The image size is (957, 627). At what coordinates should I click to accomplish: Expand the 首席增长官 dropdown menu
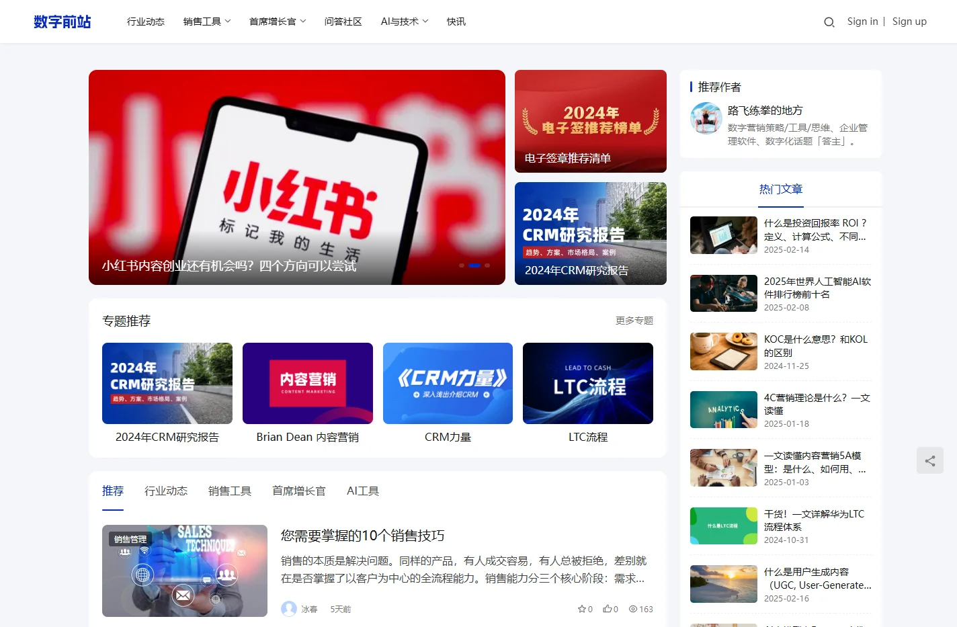pos(278,22)
